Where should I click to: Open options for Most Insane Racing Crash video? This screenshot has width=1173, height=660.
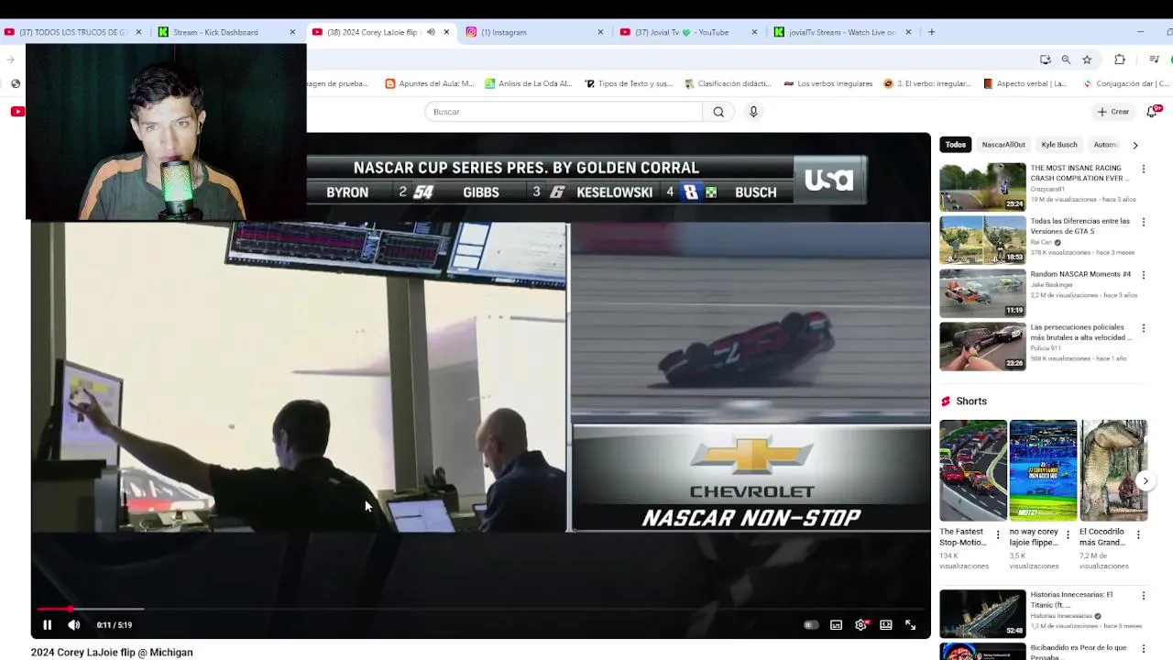[1143, 170]
